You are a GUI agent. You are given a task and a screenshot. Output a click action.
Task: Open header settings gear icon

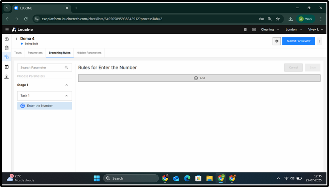[245, 29]
